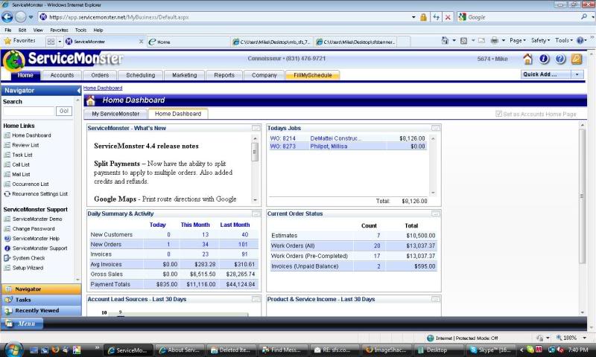Open the Quick Add dropdown
The width and height of the screenshot is (596, 357).
pos(577,74)
